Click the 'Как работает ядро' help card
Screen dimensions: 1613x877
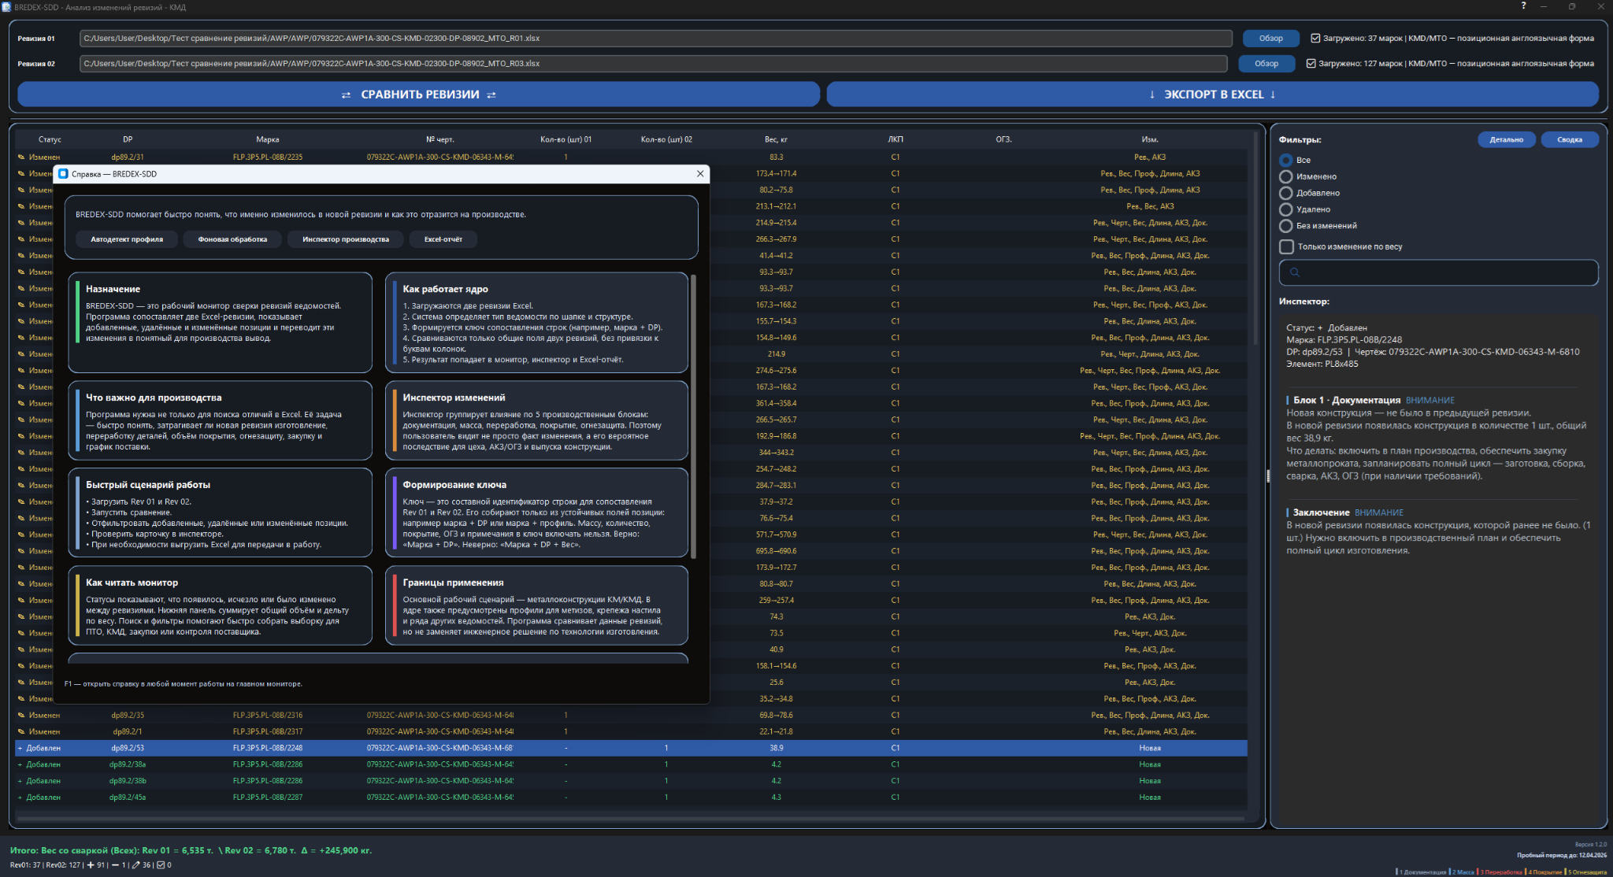coord(536,323)
